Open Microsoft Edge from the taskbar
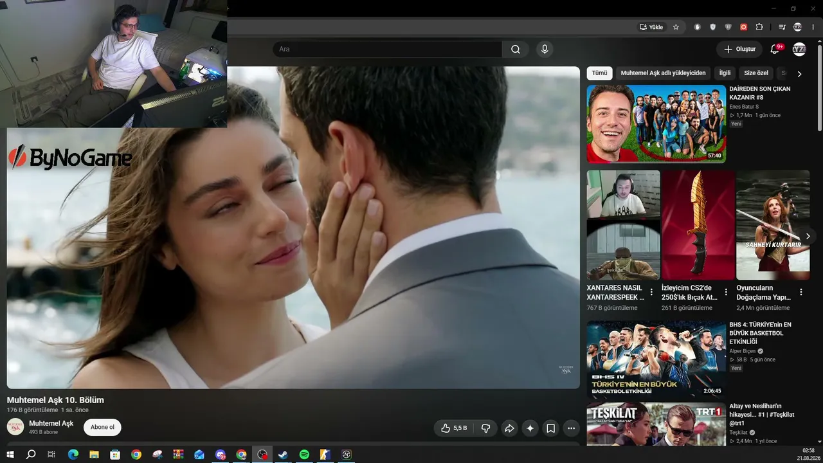The height and width of the screenshot is (463, 823). coord(73,455)
